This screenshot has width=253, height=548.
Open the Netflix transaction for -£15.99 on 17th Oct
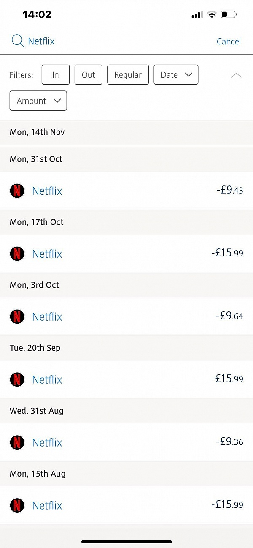126,254
